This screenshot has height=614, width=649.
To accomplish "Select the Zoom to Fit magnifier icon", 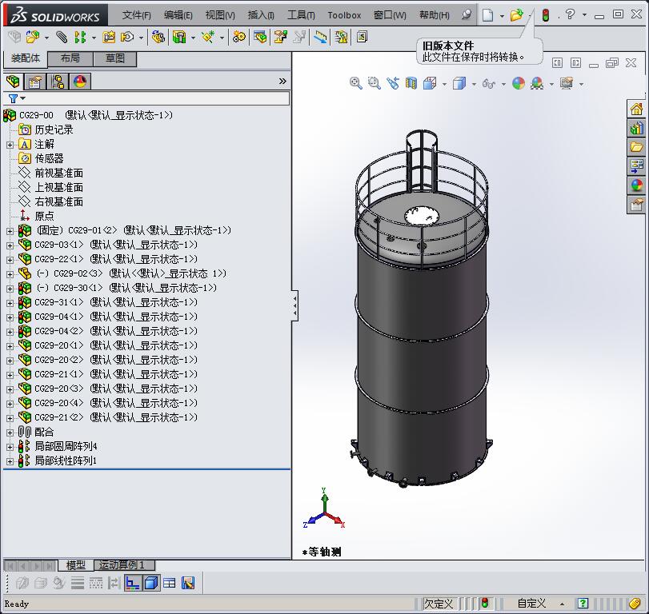I will point(357,83).
